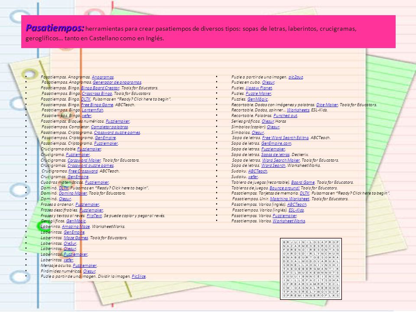Click the GenEmpire link beside Criptograma
Screen dimensions: 416x312
[x=105, y=138]
